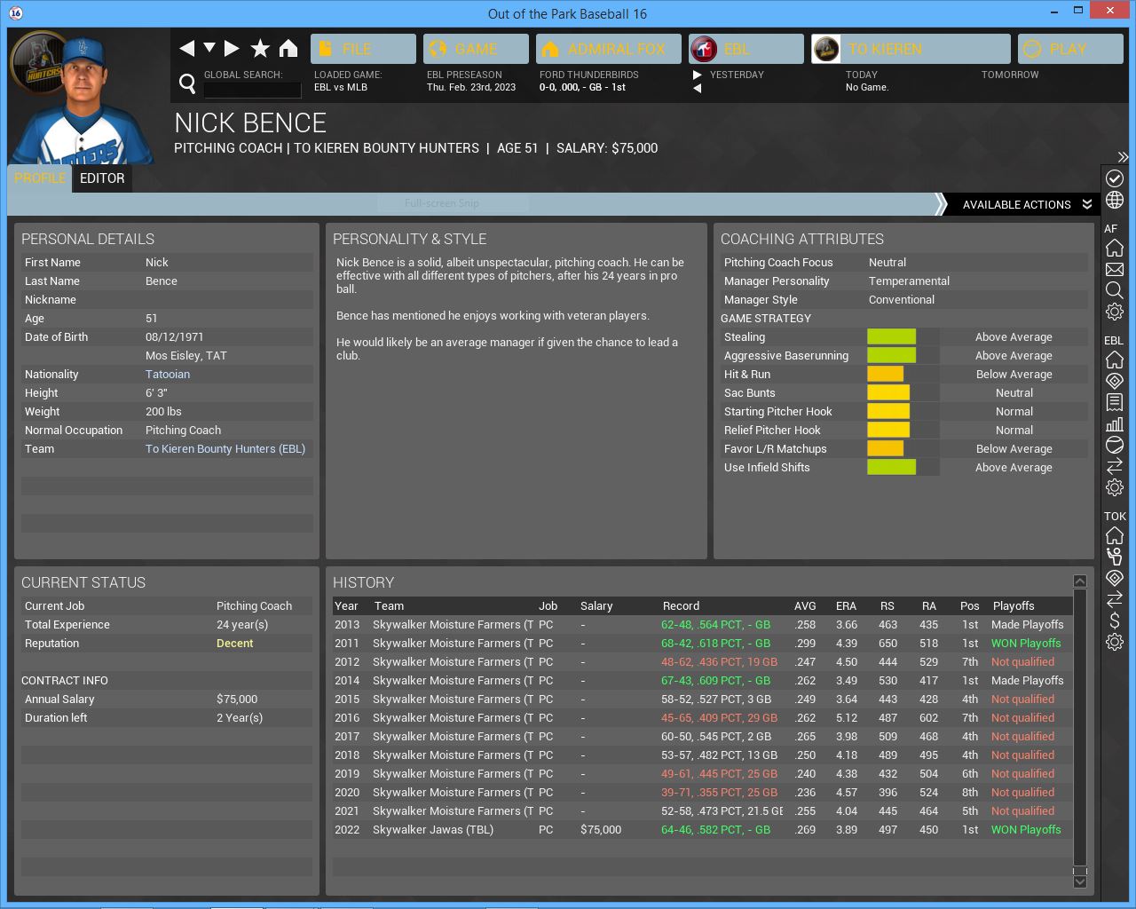
Task: Open the EBL bar chart statistics icon
Action: click(x=1115, y=423)
